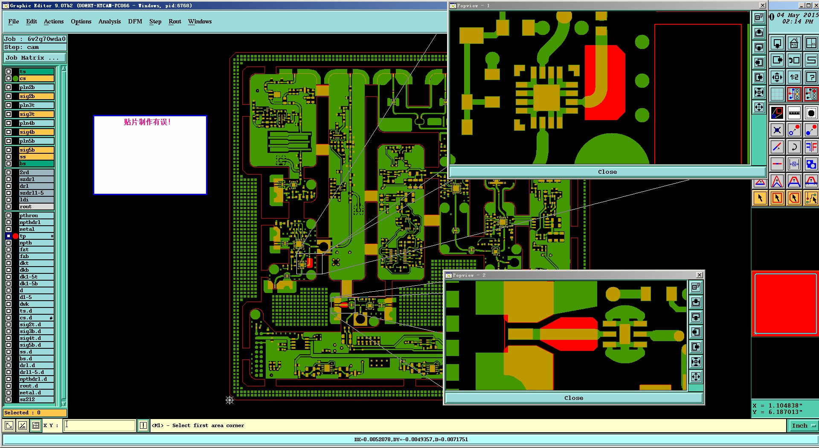Open the Inch units dropdown

[803, 425]
